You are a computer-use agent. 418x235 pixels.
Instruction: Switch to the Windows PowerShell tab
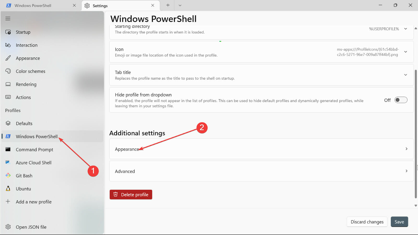(x=40, y=5)
